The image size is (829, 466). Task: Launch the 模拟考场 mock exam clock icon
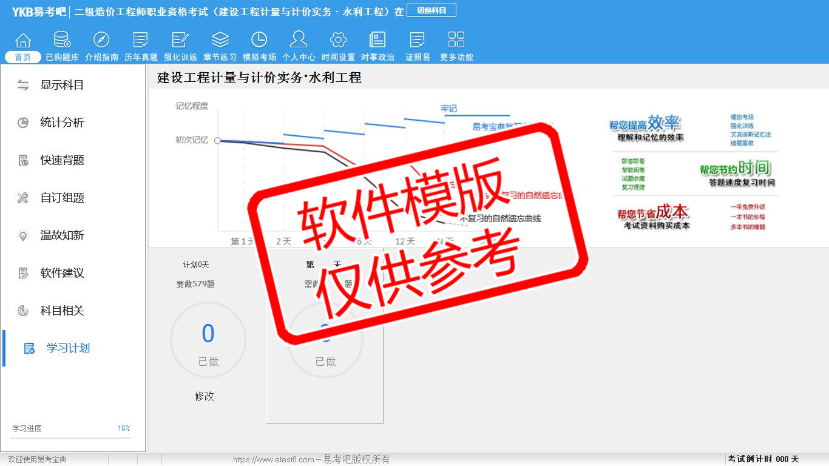[259, 41]
